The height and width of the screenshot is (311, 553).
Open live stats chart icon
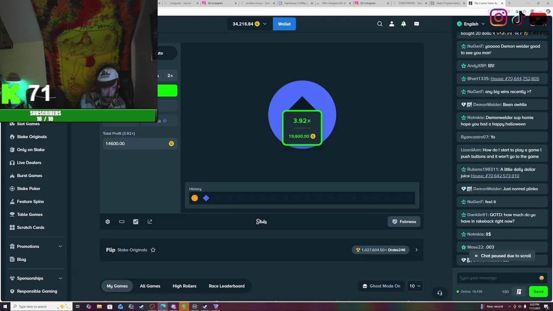pos(136,222)
